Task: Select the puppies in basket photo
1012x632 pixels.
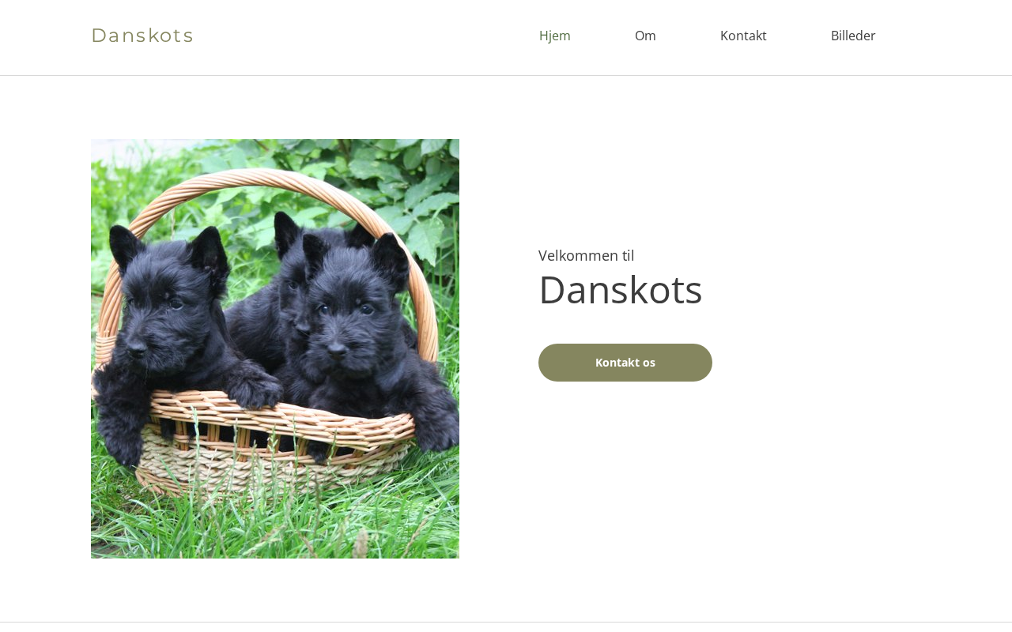Action: 275,349
